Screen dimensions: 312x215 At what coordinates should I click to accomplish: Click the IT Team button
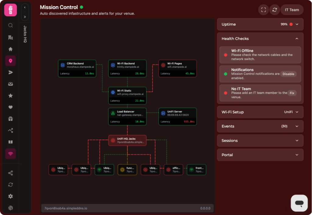click(x=292, y=10)
